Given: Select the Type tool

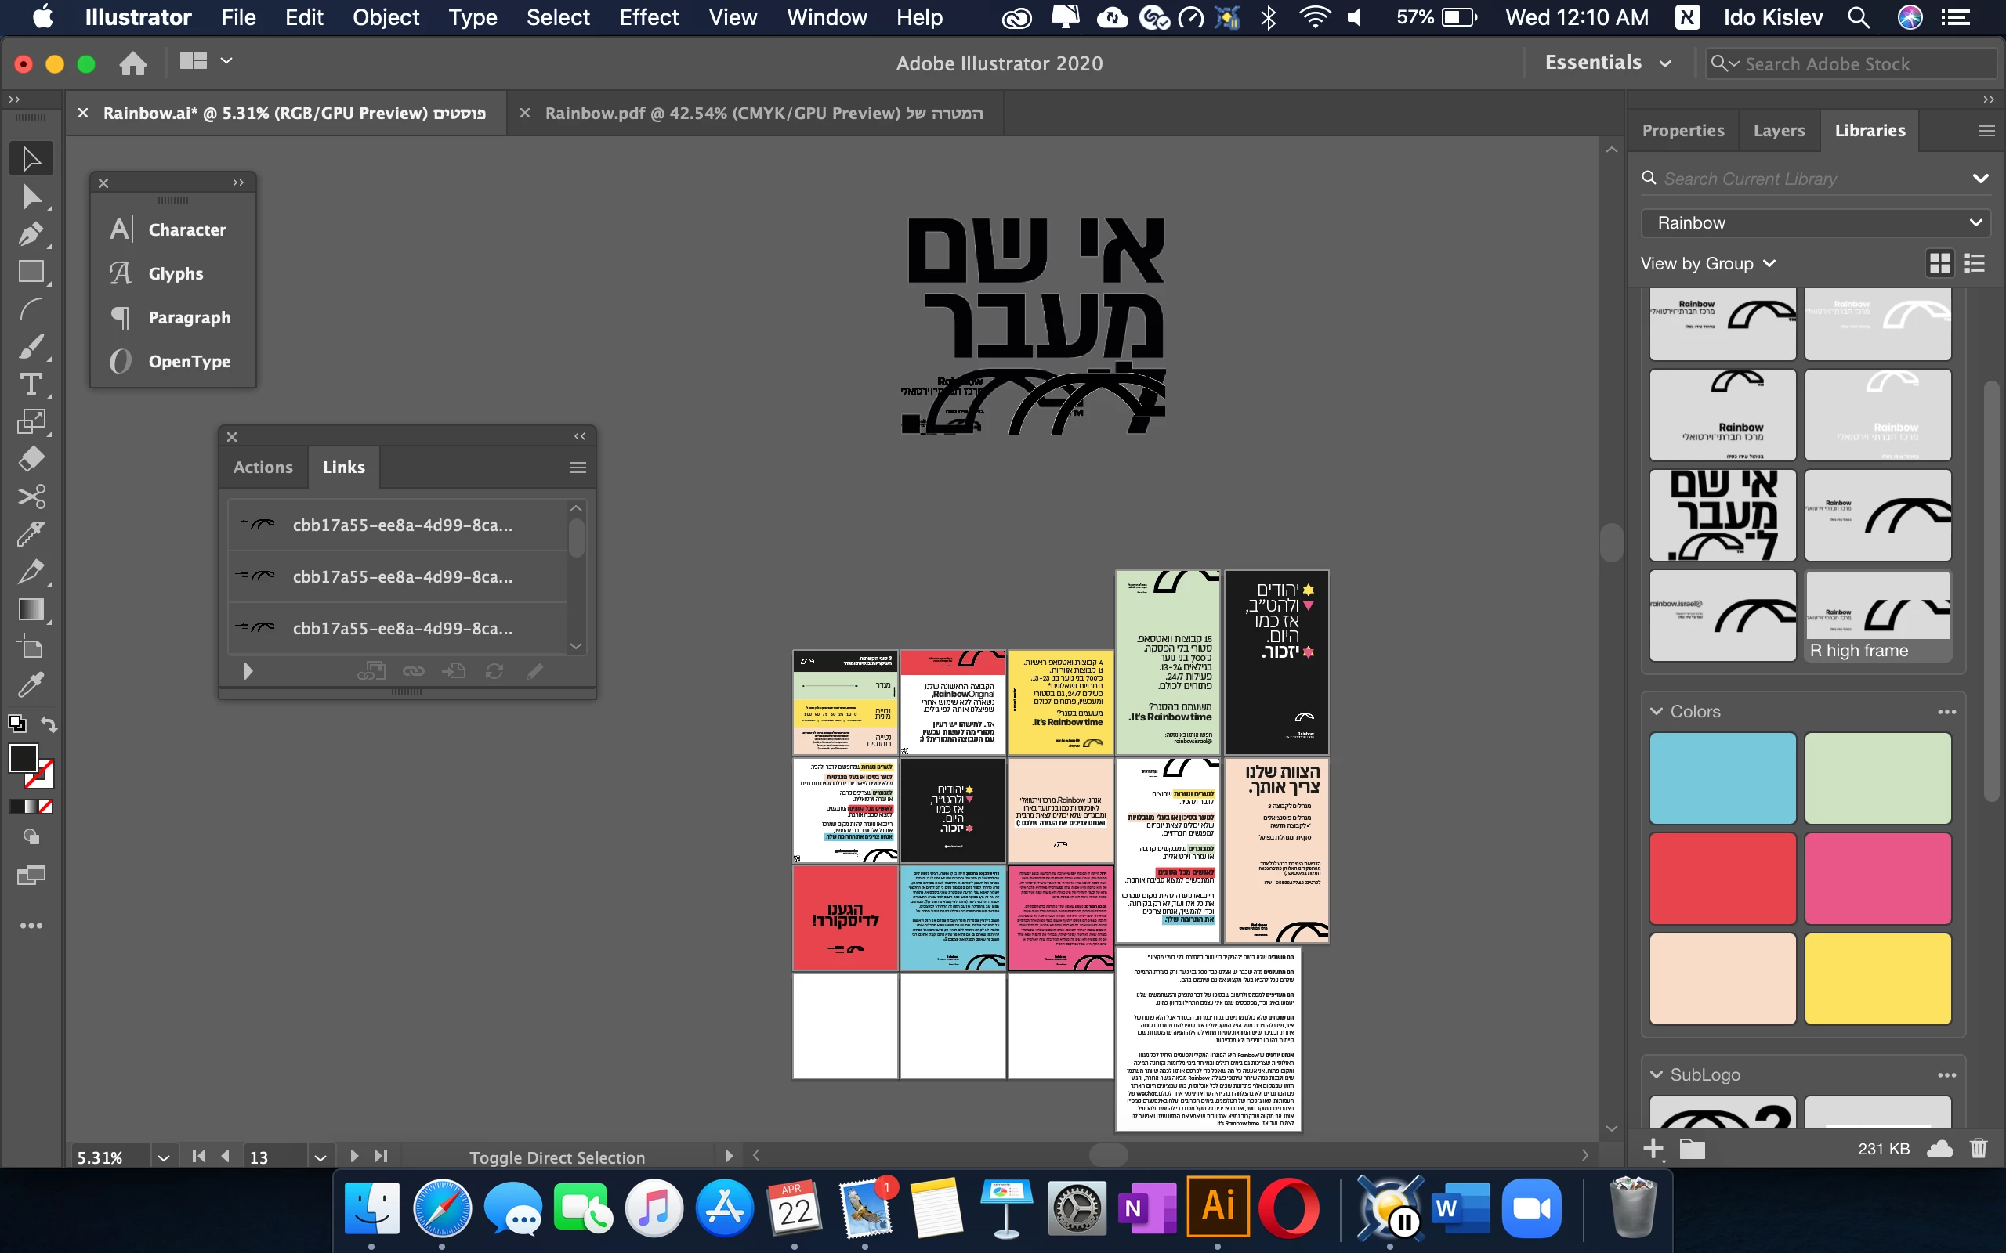Looking at the screenshot, I should point(31,385).
